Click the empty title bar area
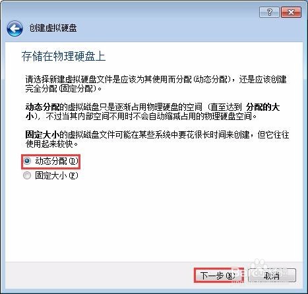308x294 pixels. [x=154, y=11]
